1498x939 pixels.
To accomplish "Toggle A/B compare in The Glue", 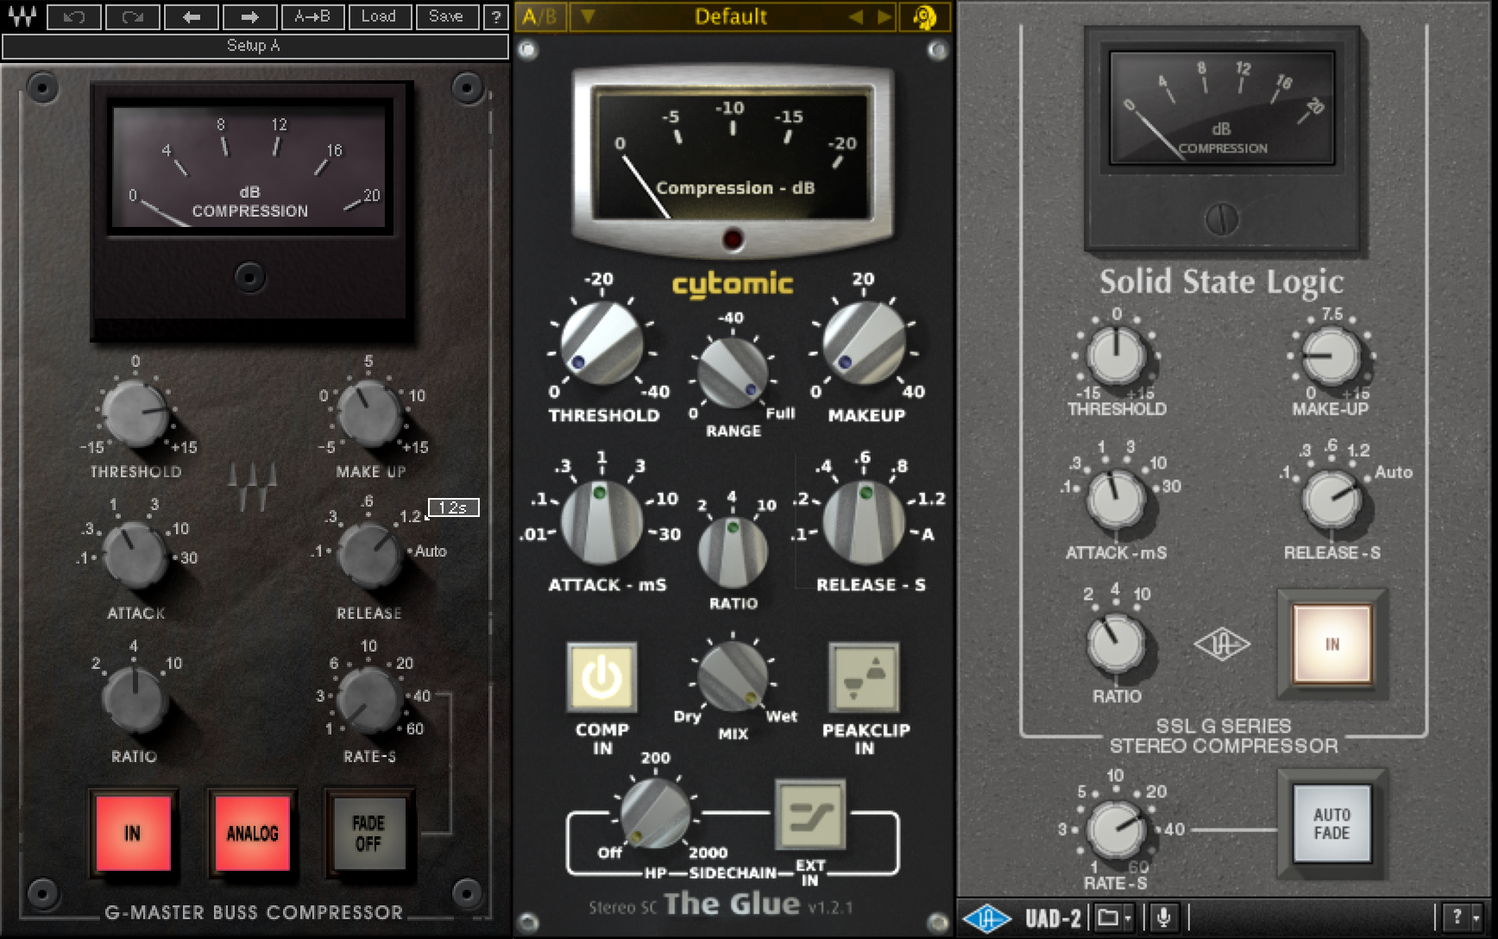I will 539,16.
